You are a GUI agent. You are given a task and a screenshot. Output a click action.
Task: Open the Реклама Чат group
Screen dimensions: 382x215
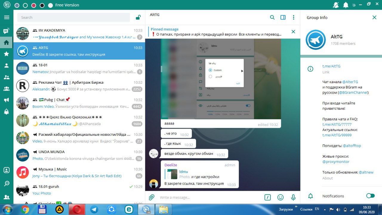point(79,86)
